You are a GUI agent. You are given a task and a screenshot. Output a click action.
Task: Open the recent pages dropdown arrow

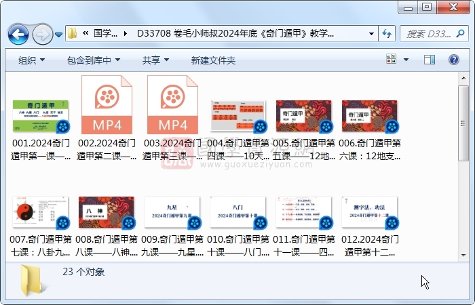[x=59, y=35]
